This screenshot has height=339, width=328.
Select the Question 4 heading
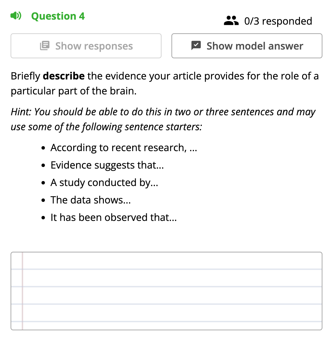click(x=58, y=16)
